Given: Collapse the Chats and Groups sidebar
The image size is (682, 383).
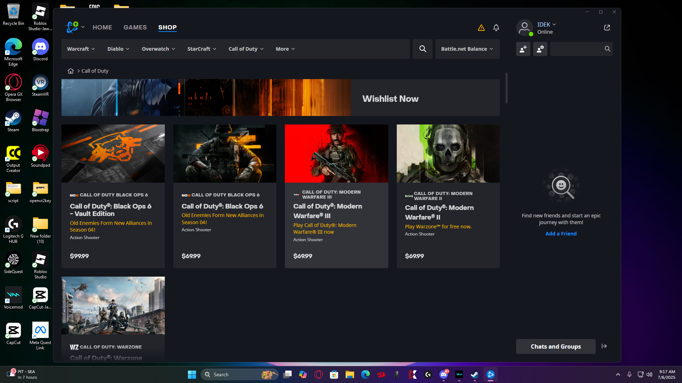Looking at the screenshot, I should (604, 346).
